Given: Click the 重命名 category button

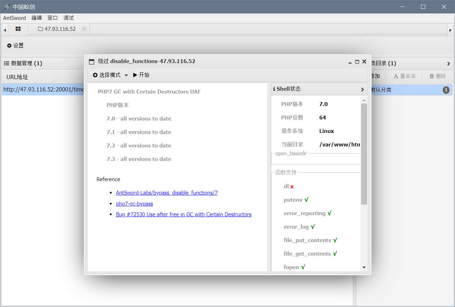Looking at the screenshot, I should [405, 76].
